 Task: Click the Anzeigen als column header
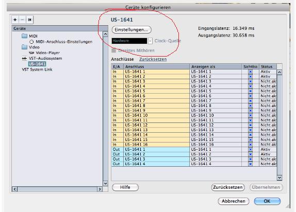pyautogui.click(x=216, y=66)
